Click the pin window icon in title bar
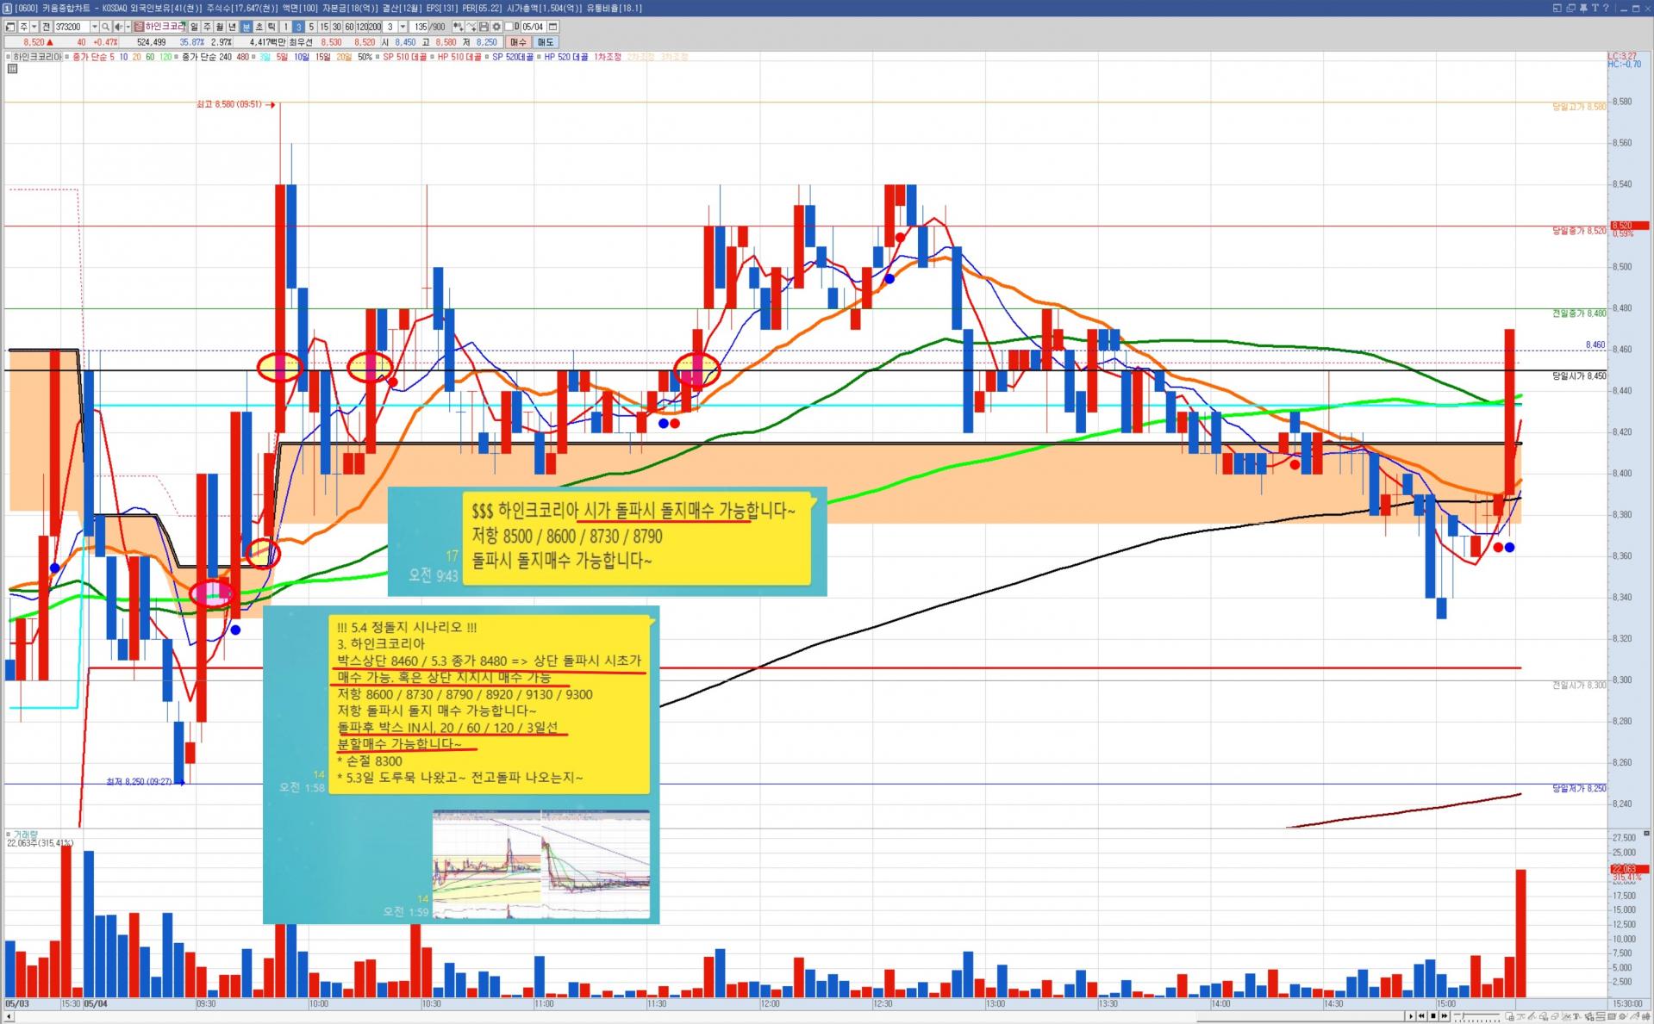 [1582, 8]
